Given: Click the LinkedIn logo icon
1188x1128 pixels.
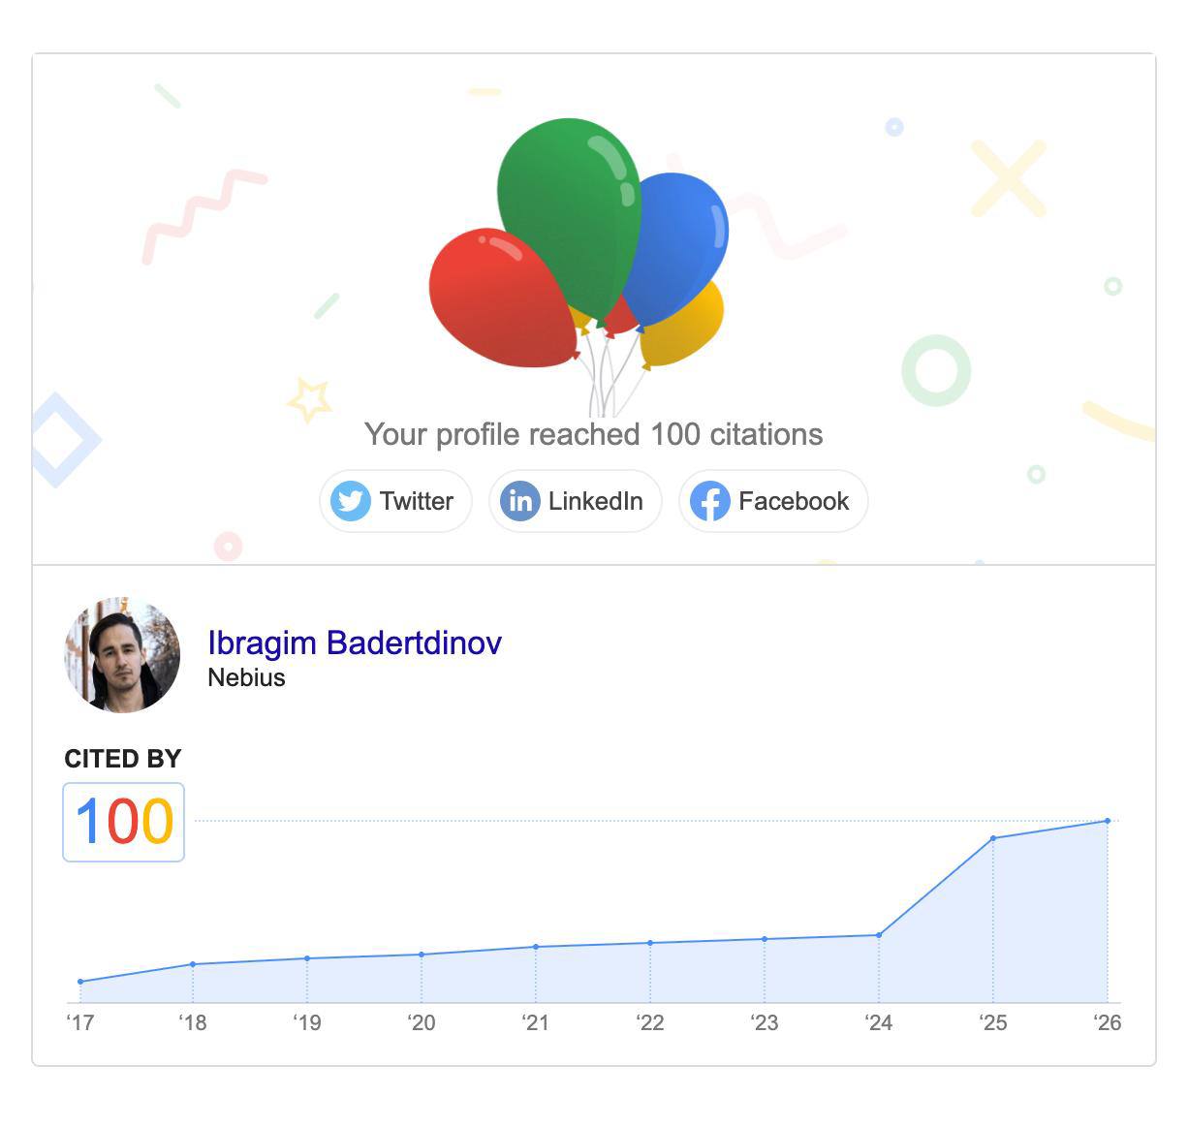Looking at the screenshot, I should 519,501.
